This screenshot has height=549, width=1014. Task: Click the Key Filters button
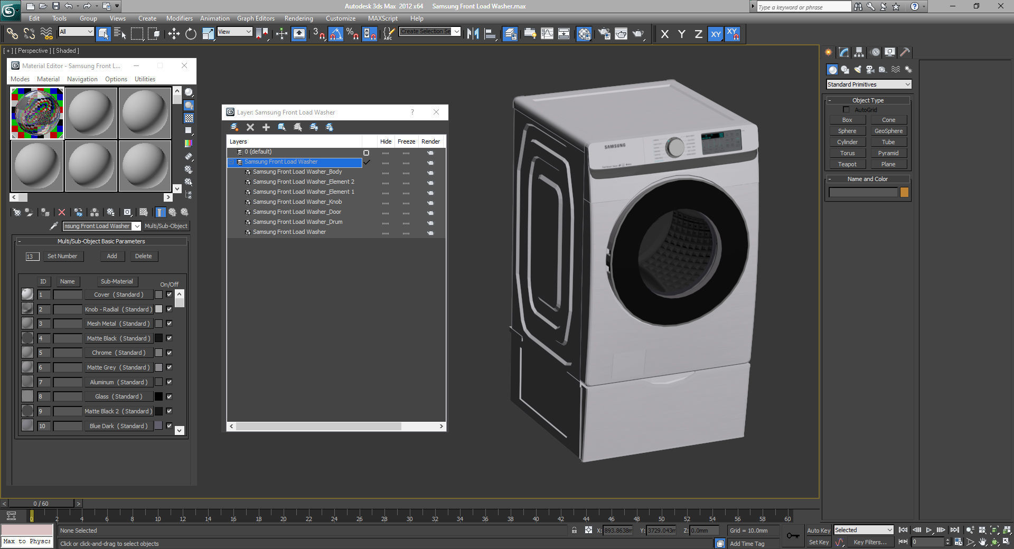click(870, 542)
